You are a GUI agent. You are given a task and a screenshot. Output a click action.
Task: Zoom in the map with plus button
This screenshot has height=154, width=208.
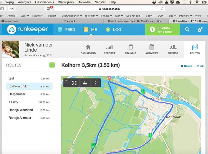66,81
